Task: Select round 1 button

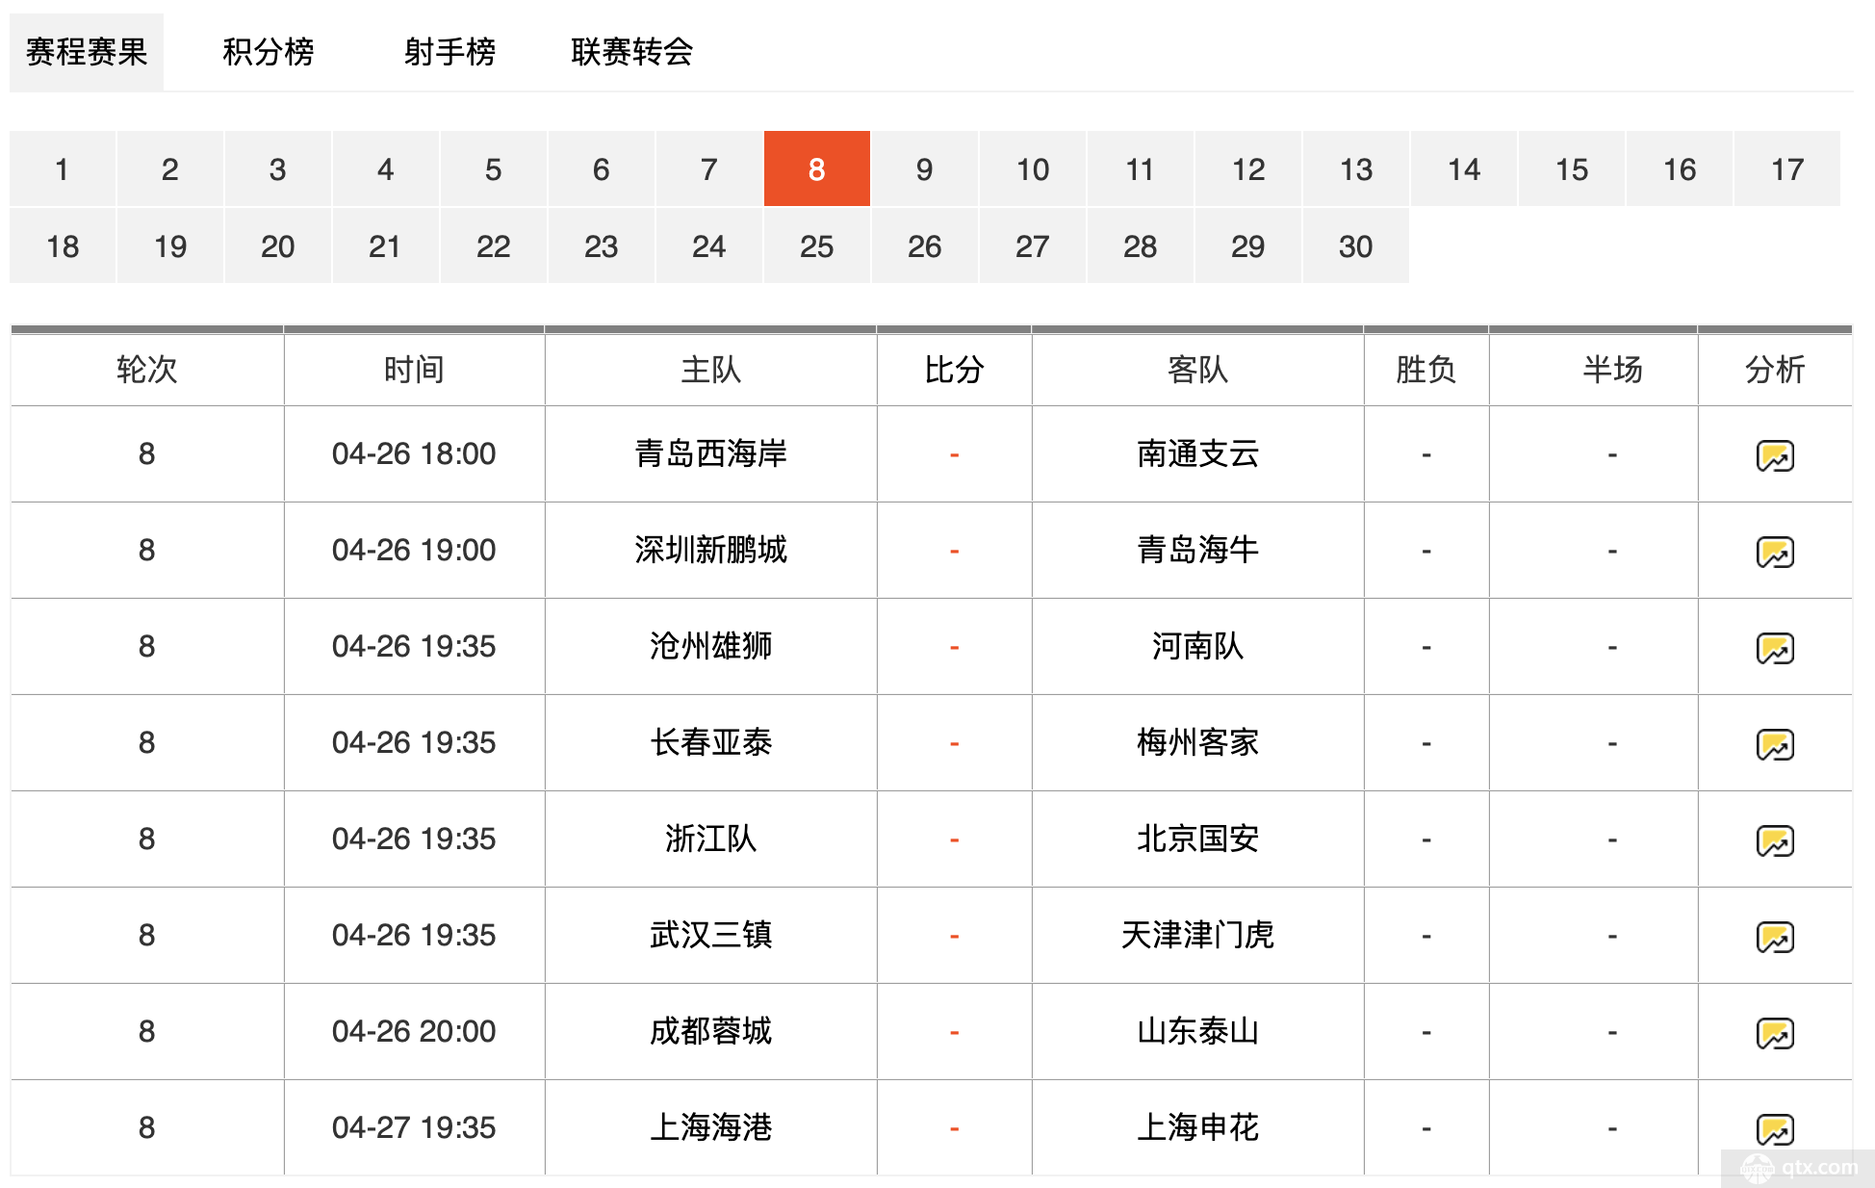Action: 63,169
